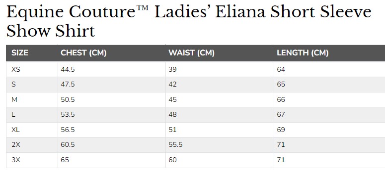Select the L size row label
The width and height of the screenshot is (385, 182).
(x=13, y=114)
